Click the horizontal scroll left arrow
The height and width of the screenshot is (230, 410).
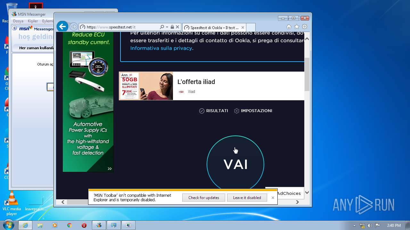click(x=63, y=202)
